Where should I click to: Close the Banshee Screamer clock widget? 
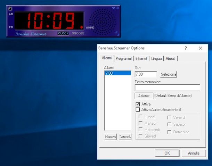pos(118,8)
